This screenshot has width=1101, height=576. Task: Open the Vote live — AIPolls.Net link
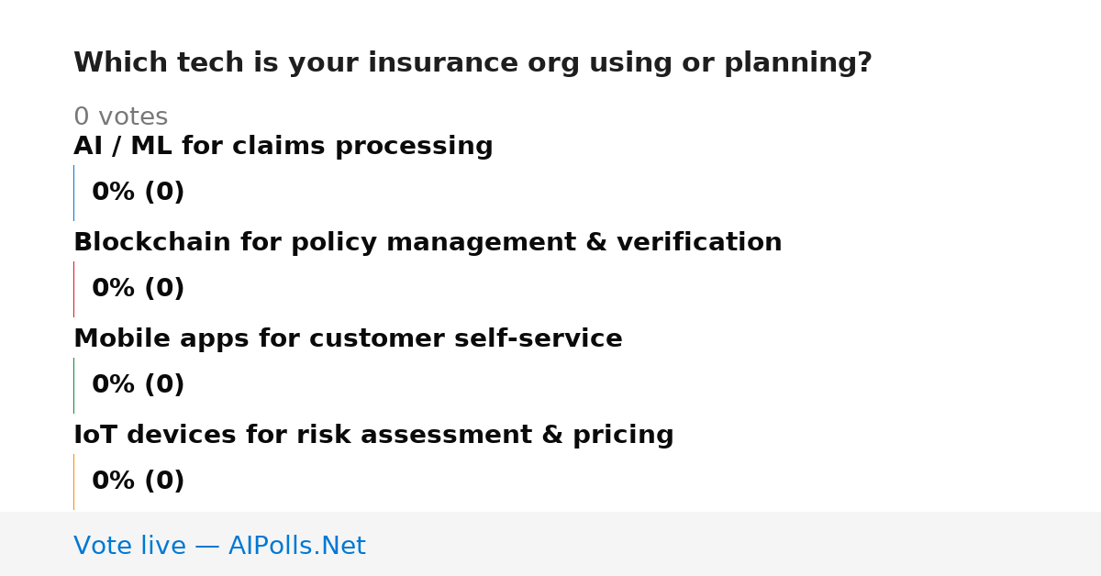[x=219, y=547]
